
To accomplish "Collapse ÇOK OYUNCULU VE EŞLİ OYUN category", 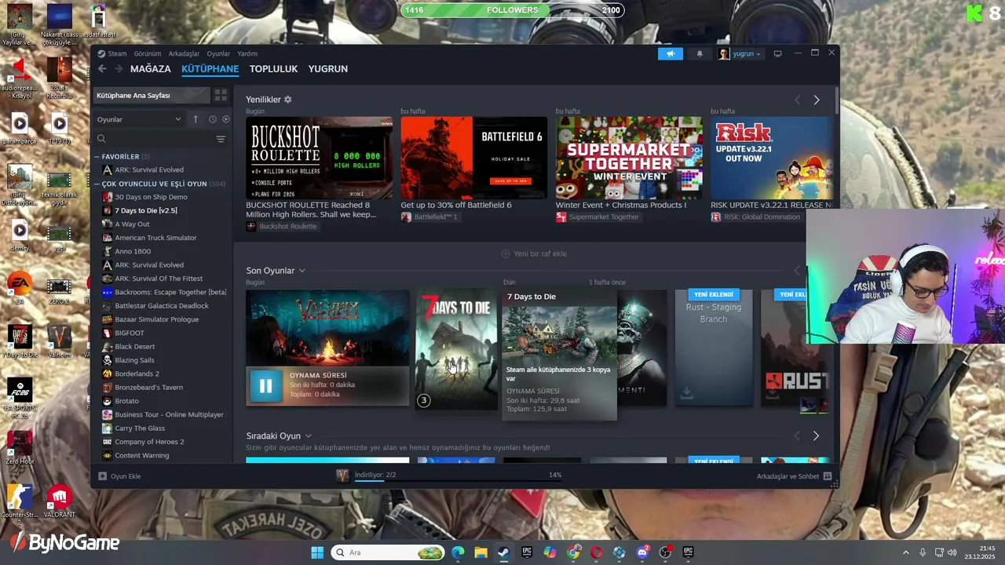I will [97, 184].
